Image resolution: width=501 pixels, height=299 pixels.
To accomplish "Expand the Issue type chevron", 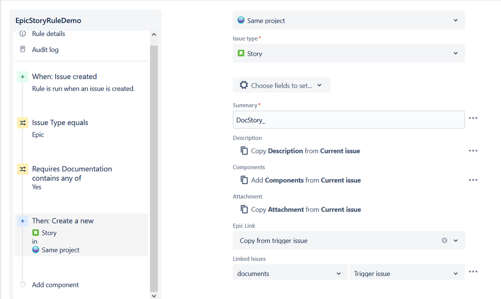I will pos(456,53).
